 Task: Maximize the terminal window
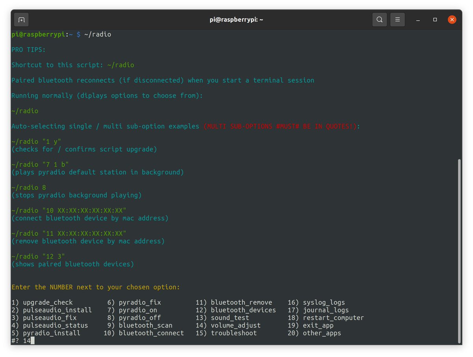tap(435, 19)
